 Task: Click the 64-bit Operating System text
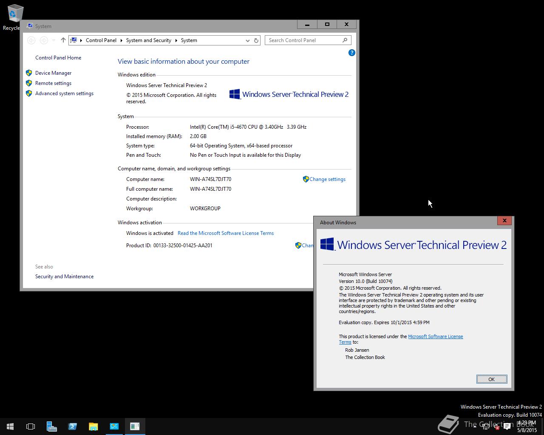point(241,146)
